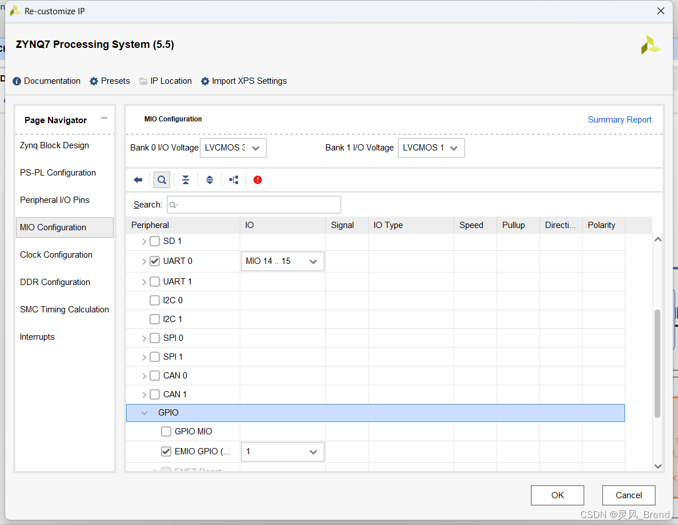Open Presets gear button
This screenshot has height=525, width=678.
110,81
